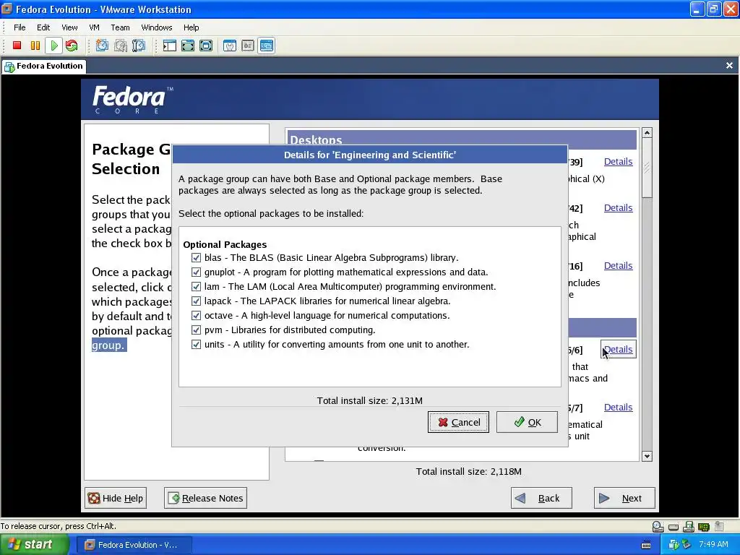Click the green network adapter status icon
Screen dimensions: 740x555
(704, 527)
